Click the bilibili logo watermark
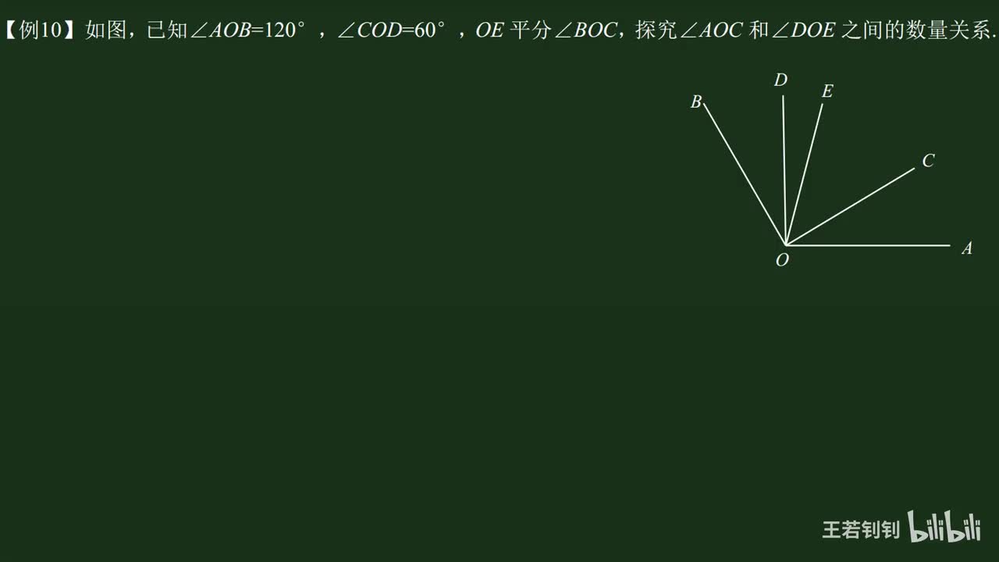 [x=945, y=528]
